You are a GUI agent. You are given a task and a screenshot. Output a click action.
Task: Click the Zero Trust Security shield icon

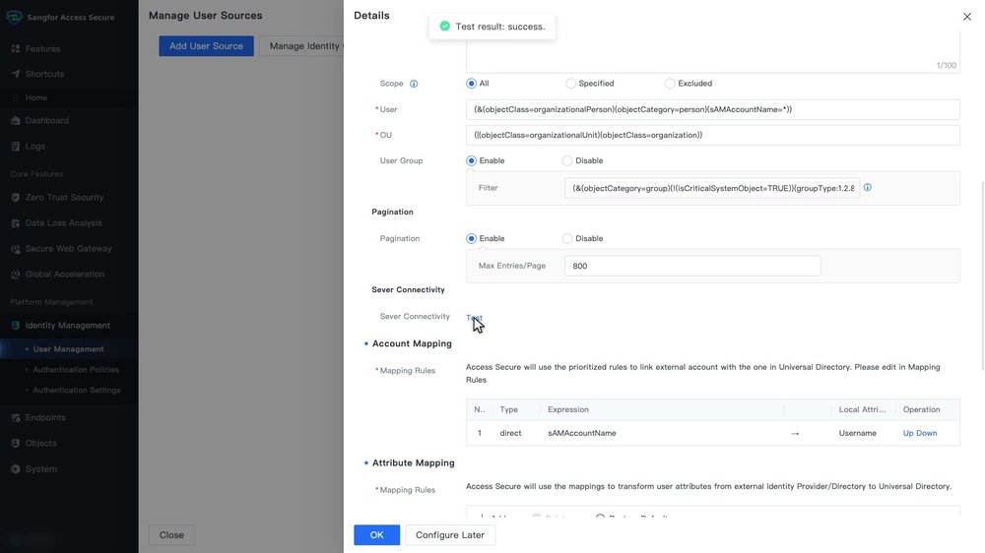pyautogui.click(x=15, y=197)
